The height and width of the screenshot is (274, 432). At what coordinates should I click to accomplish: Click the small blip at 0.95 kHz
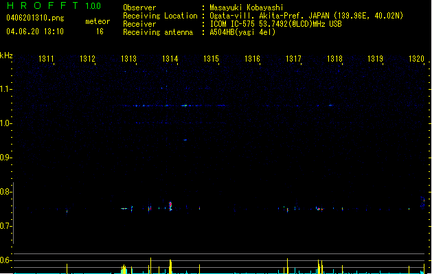[x=185, y=140]
